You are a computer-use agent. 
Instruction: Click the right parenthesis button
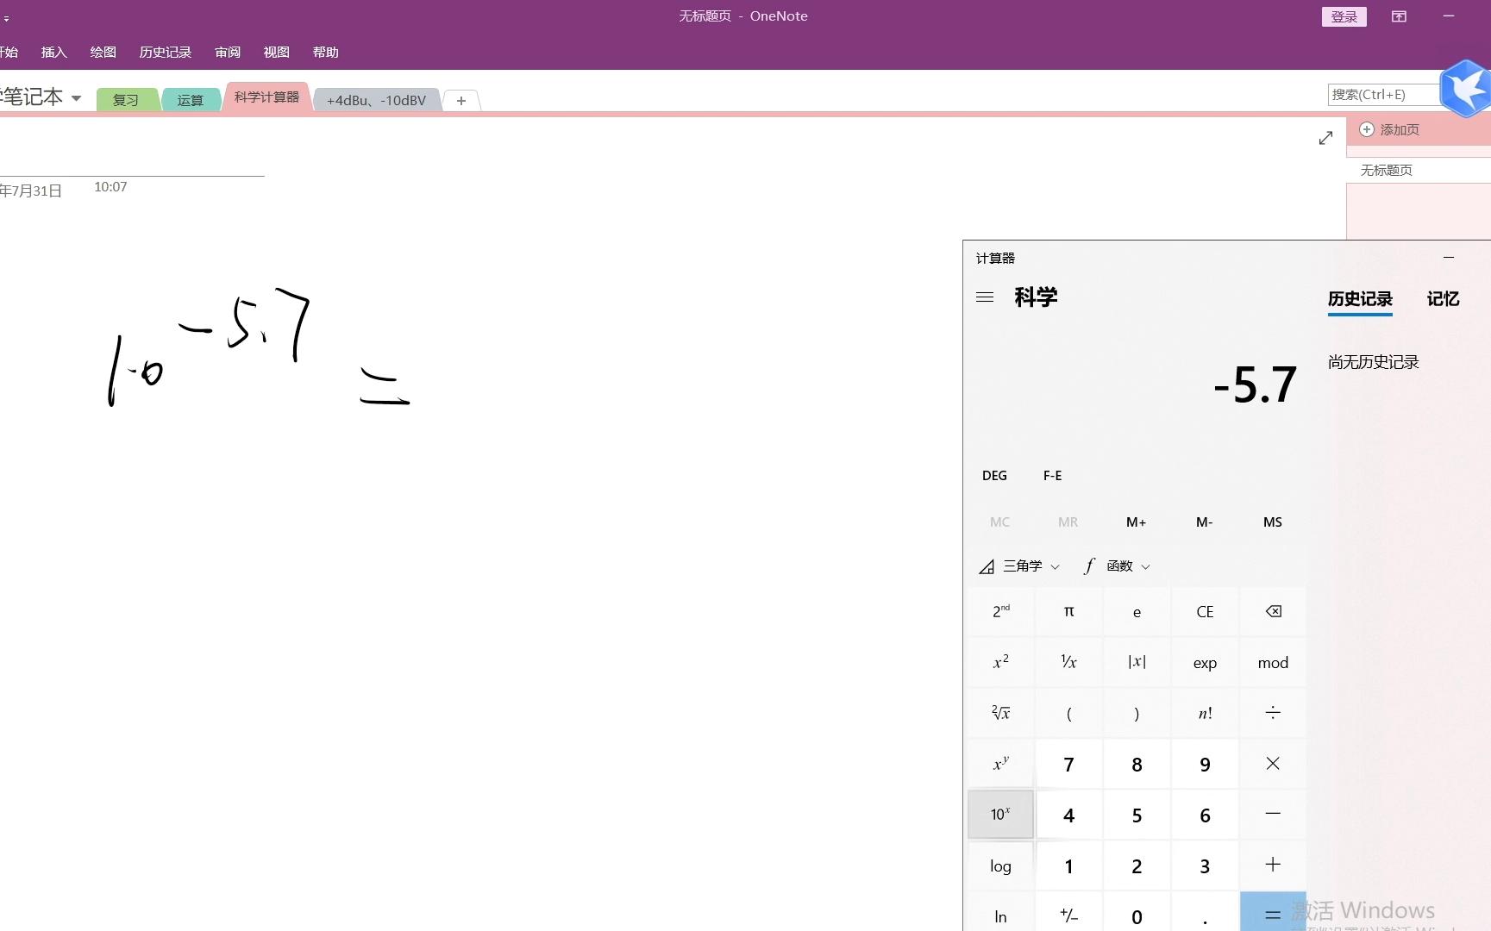point(1137,713)
